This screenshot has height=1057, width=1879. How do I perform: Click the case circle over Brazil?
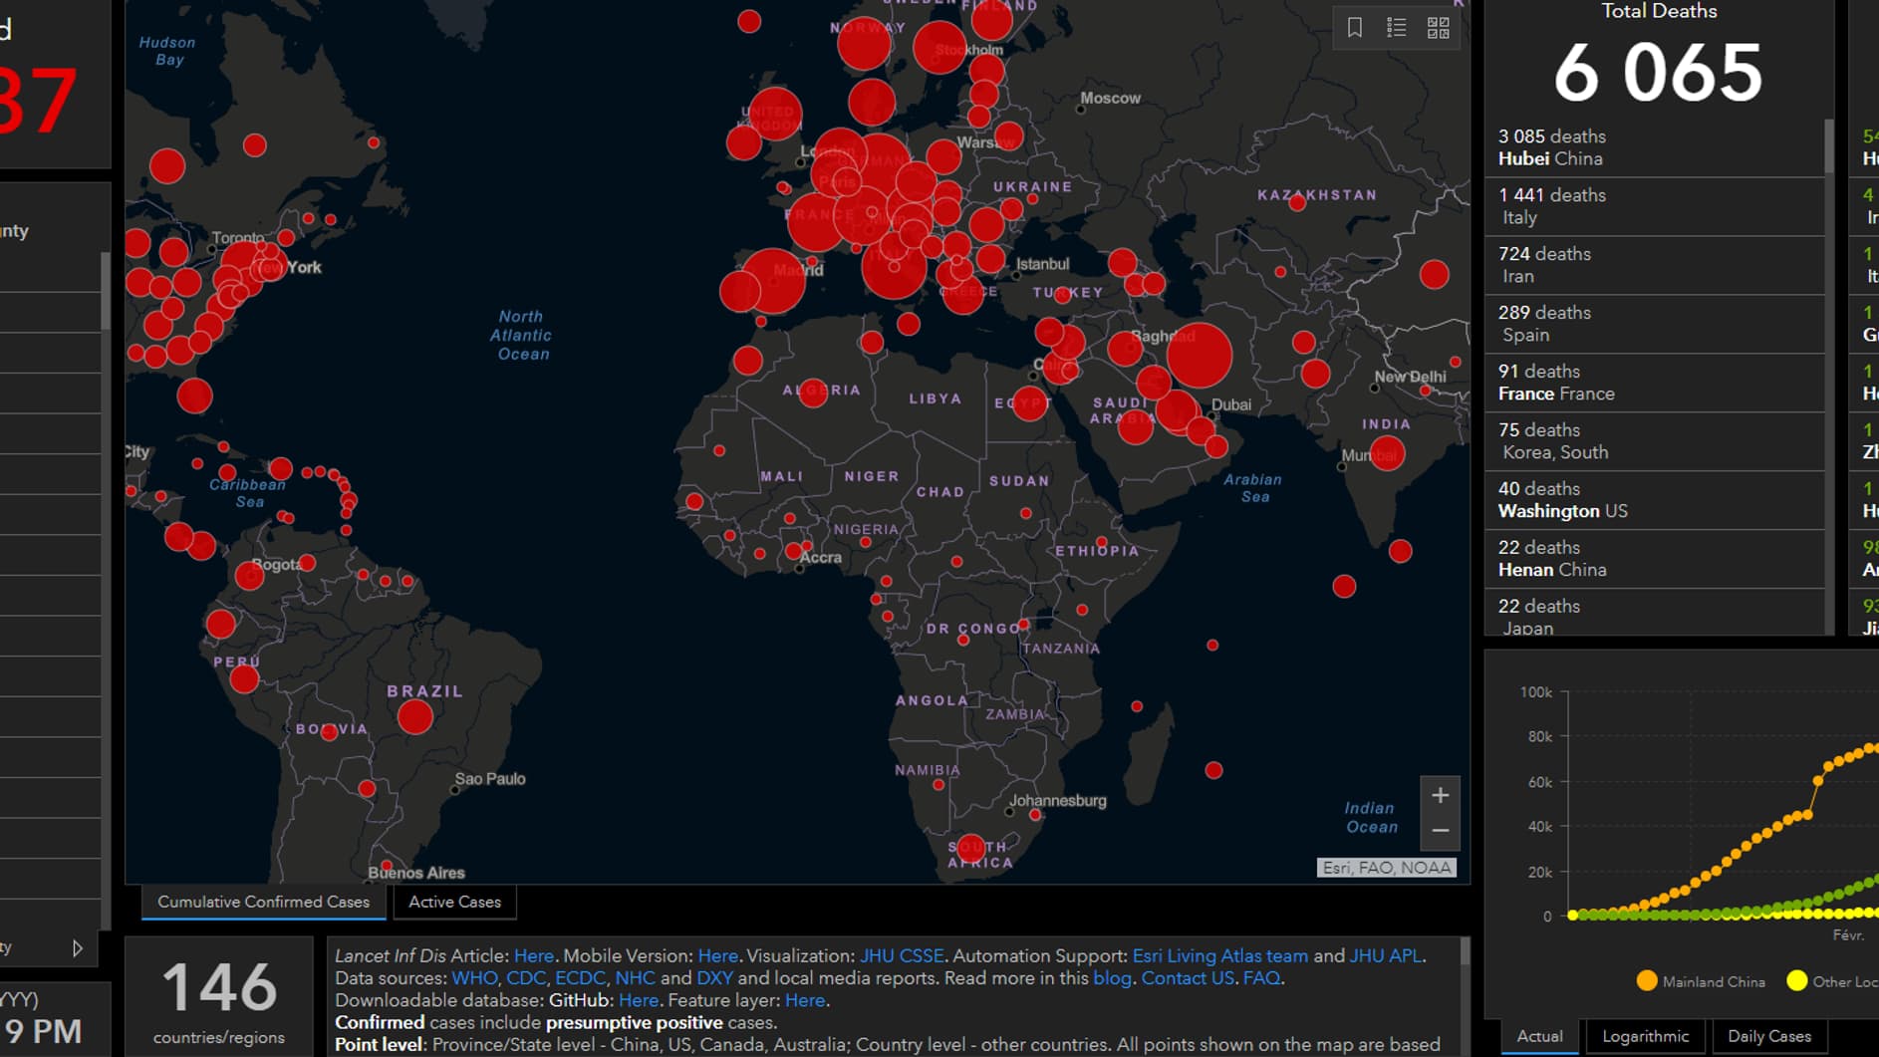414,716
